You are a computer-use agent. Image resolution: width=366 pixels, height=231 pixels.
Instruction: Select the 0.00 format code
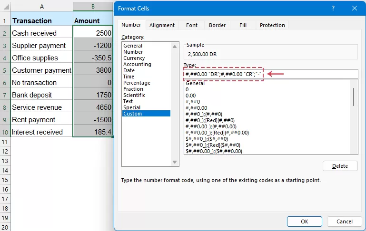pos(267,96)
